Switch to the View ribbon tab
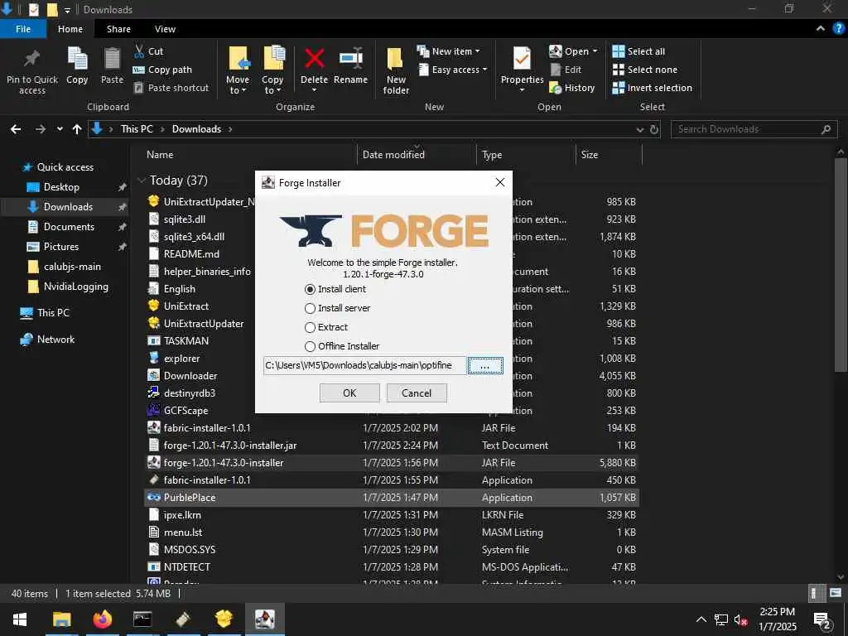 (x=165, y=29)
